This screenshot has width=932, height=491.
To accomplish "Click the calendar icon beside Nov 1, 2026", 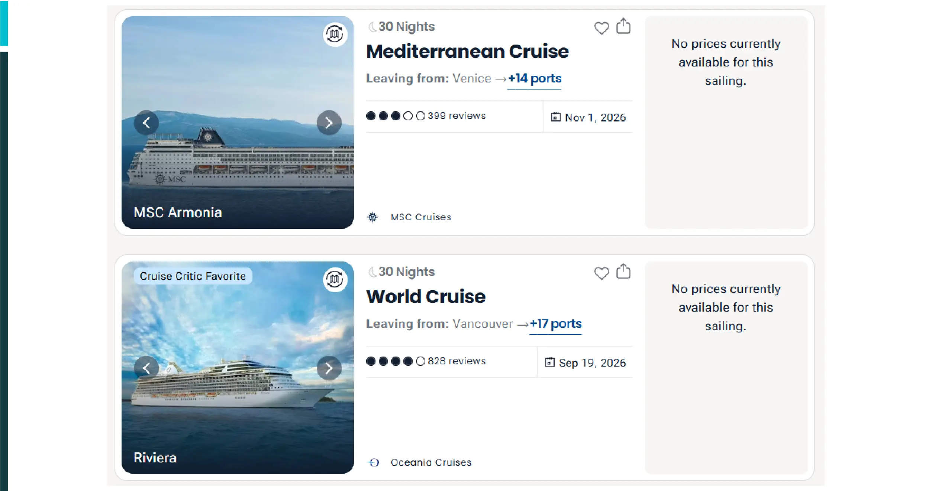I will [x=555, y=117].
